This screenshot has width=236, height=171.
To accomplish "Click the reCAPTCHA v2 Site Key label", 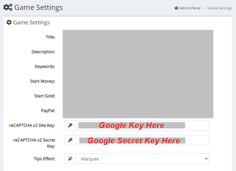I will 32,125.
